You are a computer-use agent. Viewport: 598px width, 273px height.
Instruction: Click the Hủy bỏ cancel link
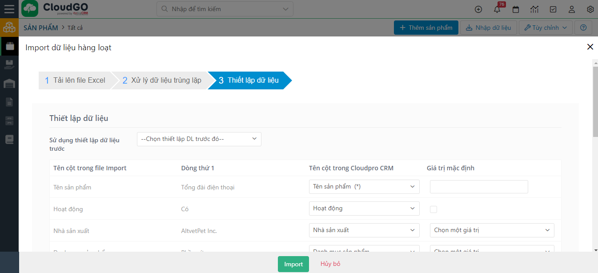pos(330,264)
